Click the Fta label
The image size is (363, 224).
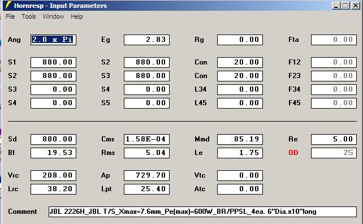pos(293,40)
